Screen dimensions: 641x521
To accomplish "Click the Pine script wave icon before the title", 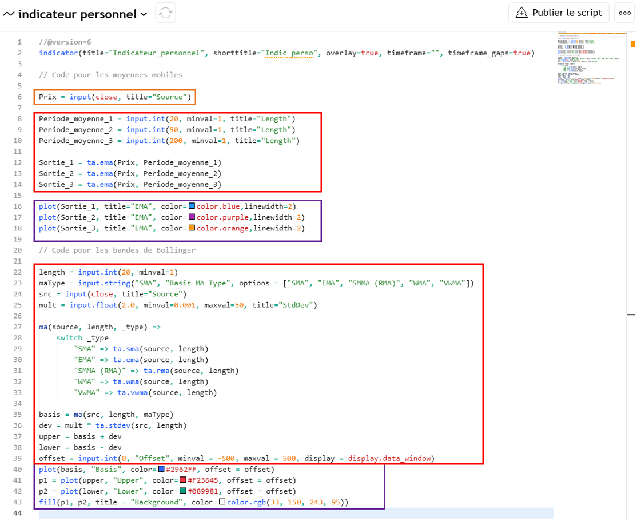I will 9,14.
